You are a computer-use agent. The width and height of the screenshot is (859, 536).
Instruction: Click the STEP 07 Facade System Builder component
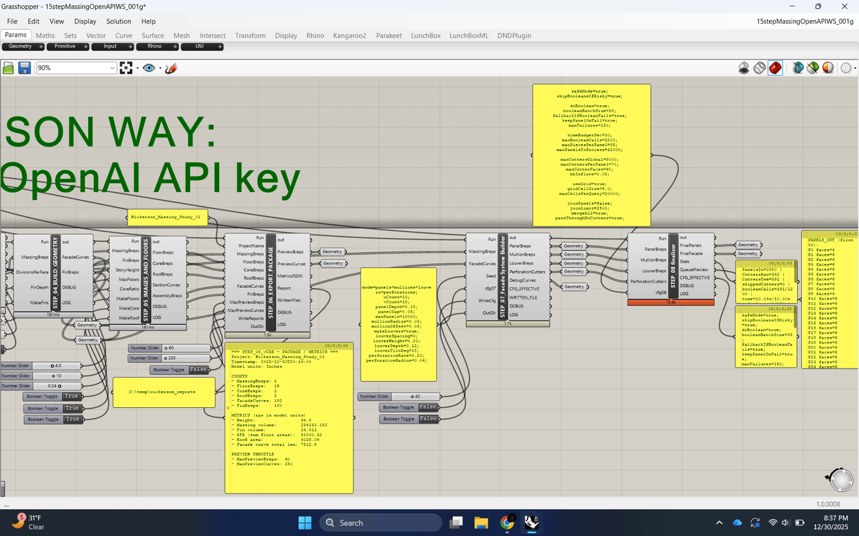click(503, 277)
